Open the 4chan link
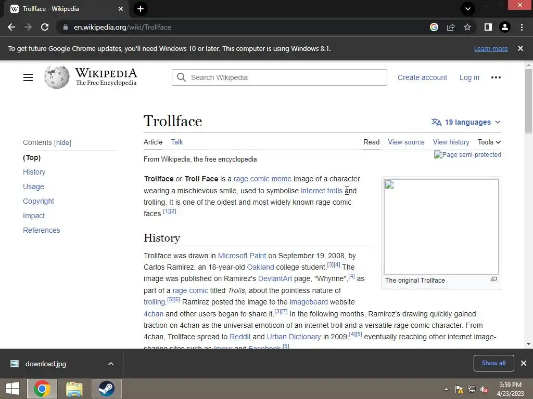The height and width of the screenshot is (399, 533). 154,314
